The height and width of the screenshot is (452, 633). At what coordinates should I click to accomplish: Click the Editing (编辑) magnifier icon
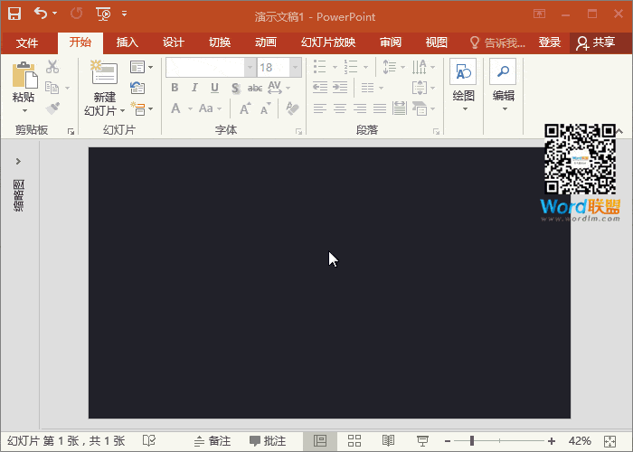(x=503, y=74)
